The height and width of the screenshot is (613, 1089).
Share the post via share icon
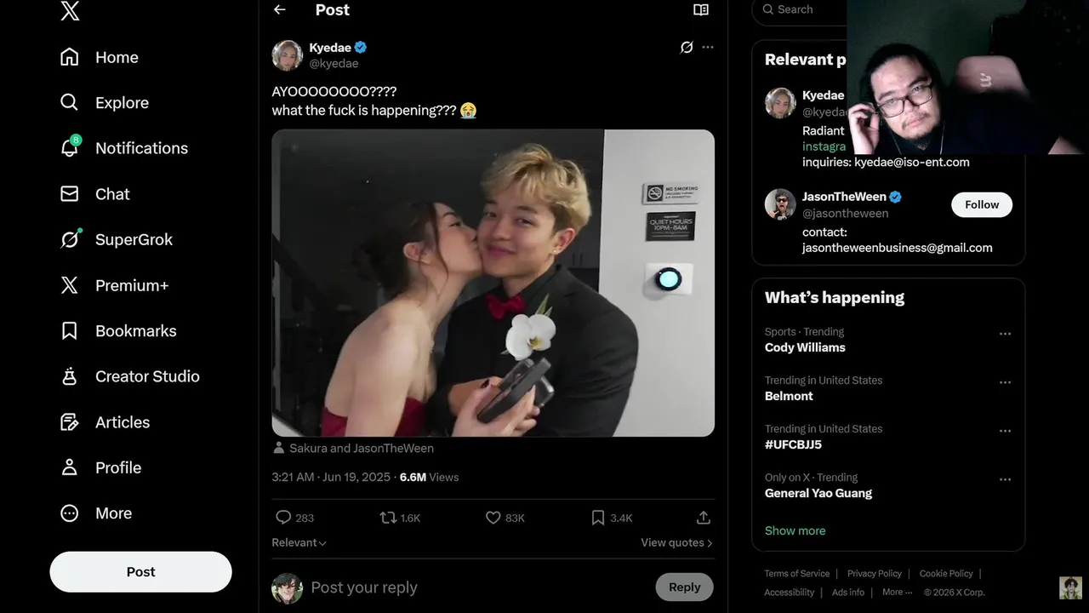click(x=703, y=518)
